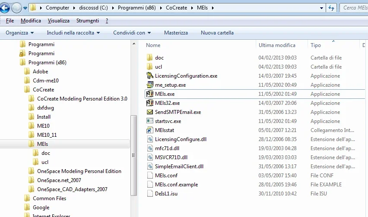368x217 pixels.
Task: Sort files by Ultima modifica column
Action: [x=277, y=45]
